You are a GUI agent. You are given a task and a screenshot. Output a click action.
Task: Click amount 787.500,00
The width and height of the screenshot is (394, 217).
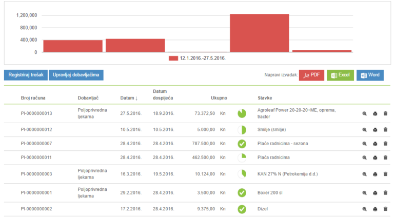[204, 144]
